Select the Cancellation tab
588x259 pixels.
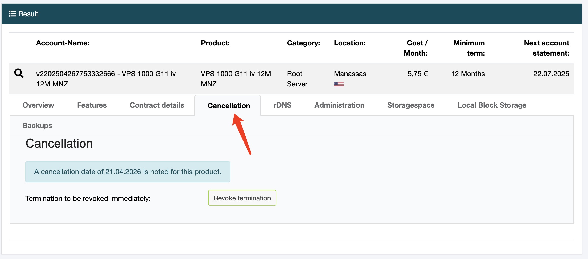(x=229, y=106)
